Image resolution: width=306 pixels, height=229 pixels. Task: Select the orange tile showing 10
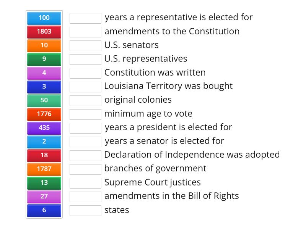(x=44, y=45)
